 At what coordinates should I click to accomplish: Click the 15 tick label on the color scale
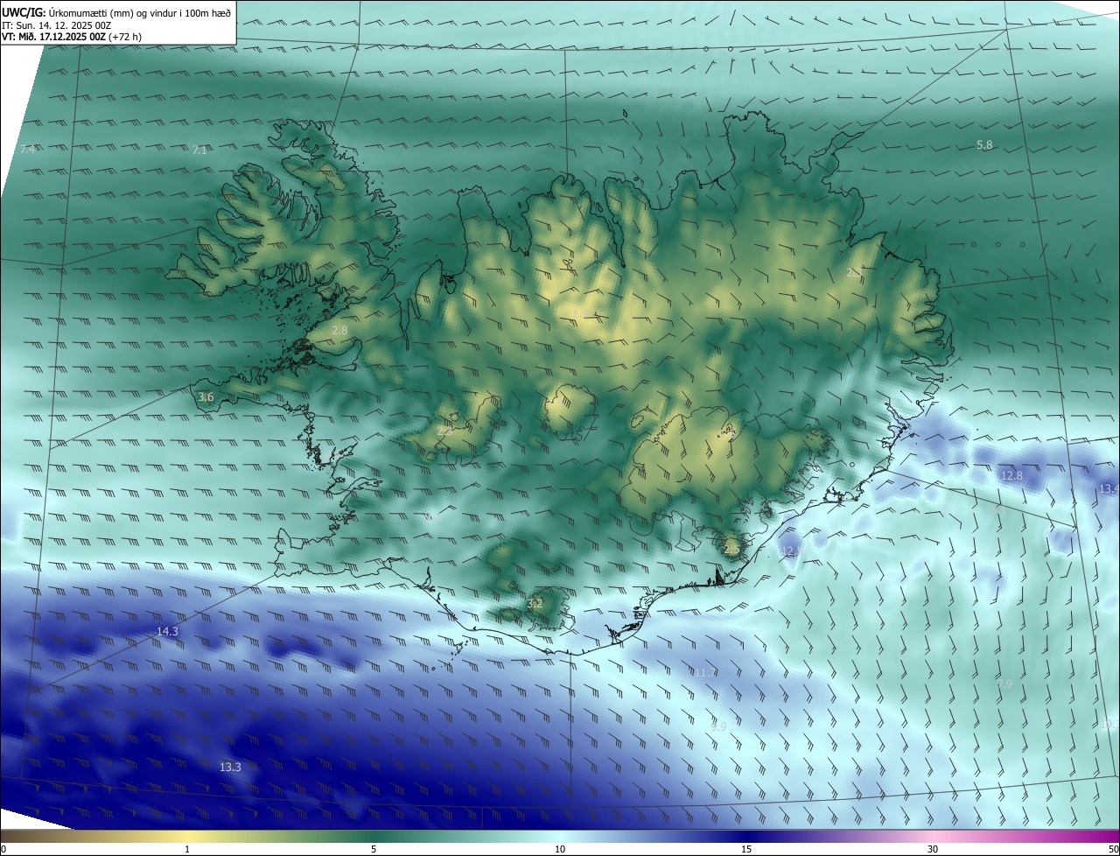746,849
